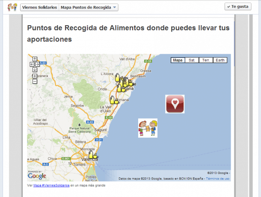Click the two children cartoon image on map
This screenshot has width=261, height=197.
coord(148,128)
